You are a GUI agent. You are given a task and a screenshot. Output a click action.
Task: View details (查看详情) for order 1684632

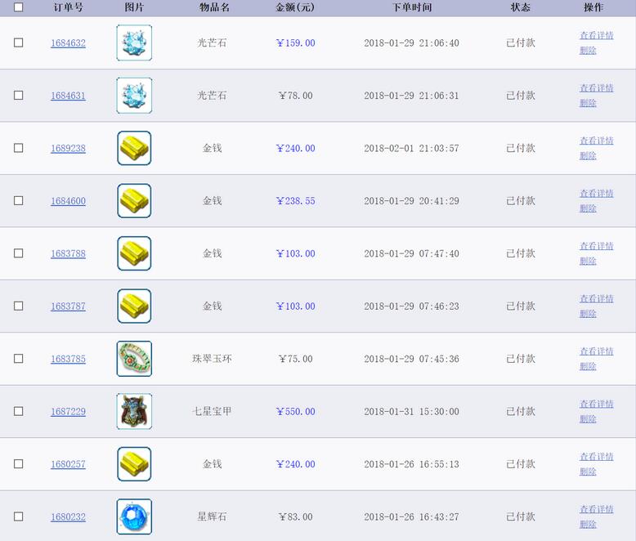[x=596, y=35]
